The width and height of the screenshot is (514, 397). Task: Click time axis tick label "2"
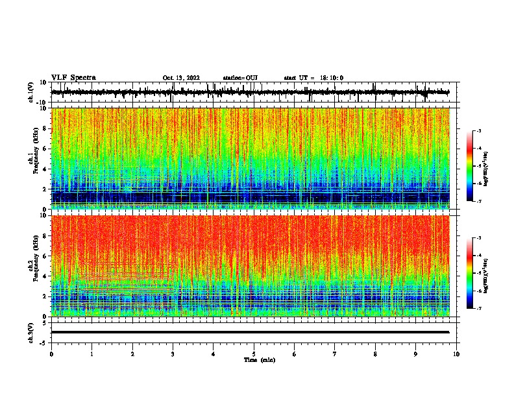[x=132, y=354]
